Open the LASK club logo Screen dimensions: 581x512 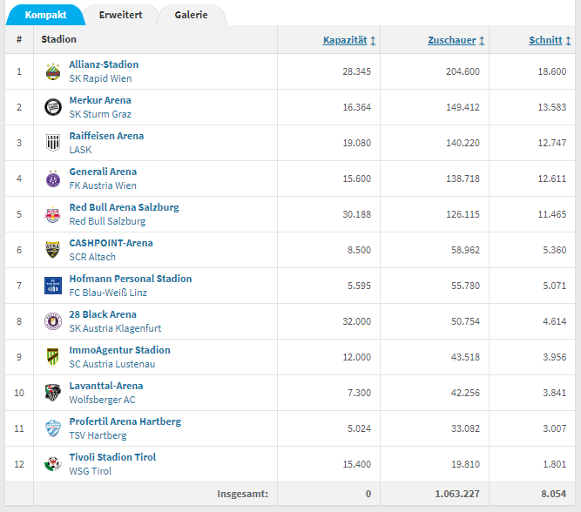pos(53,143)
